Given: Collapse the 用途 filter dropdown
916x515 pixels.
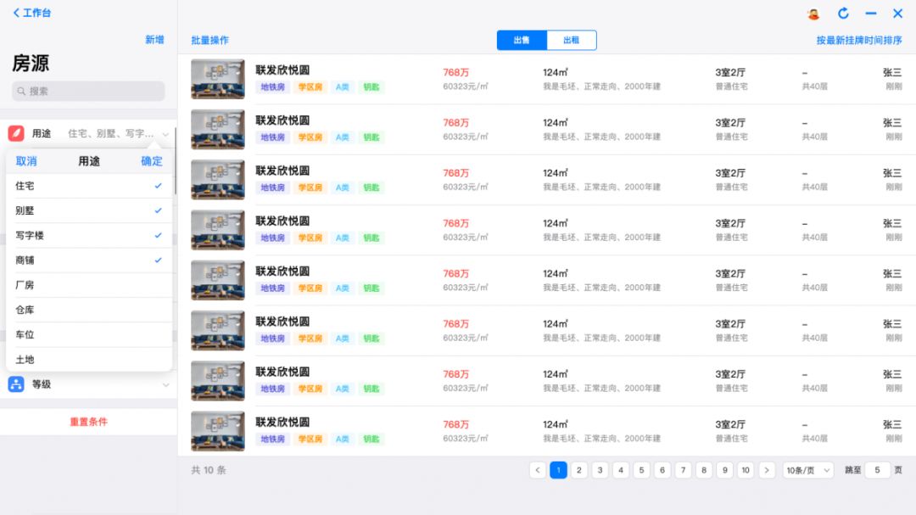Looking at the screenshot, I should [165, 134].
